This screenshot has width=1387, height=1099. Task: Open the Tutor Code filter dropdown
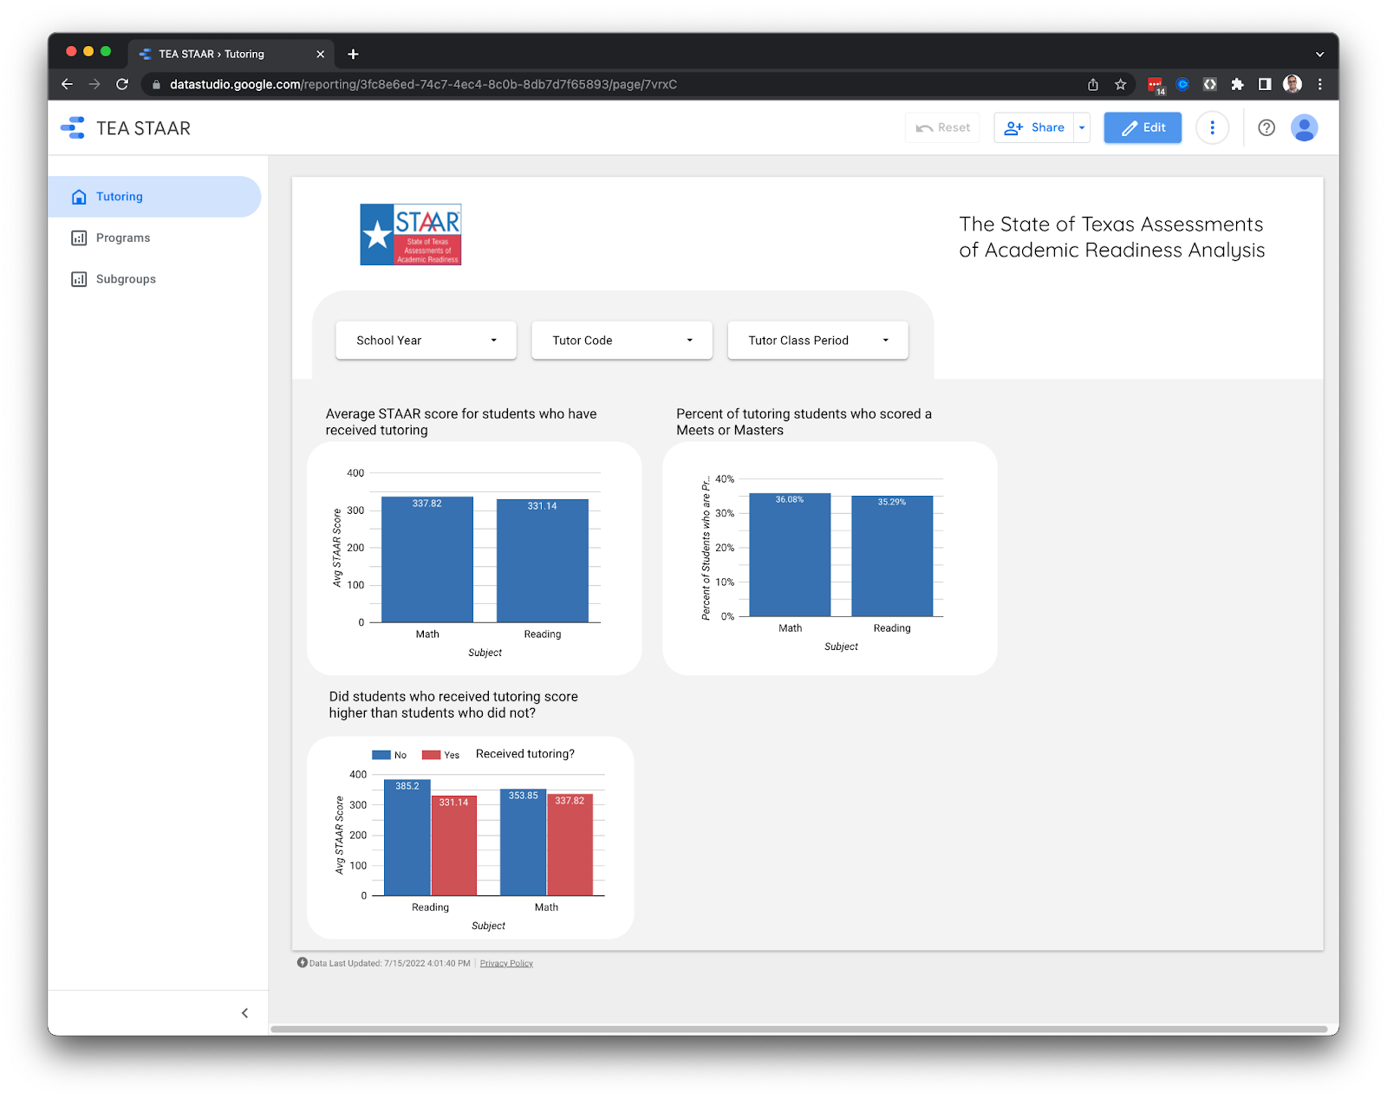621,340
